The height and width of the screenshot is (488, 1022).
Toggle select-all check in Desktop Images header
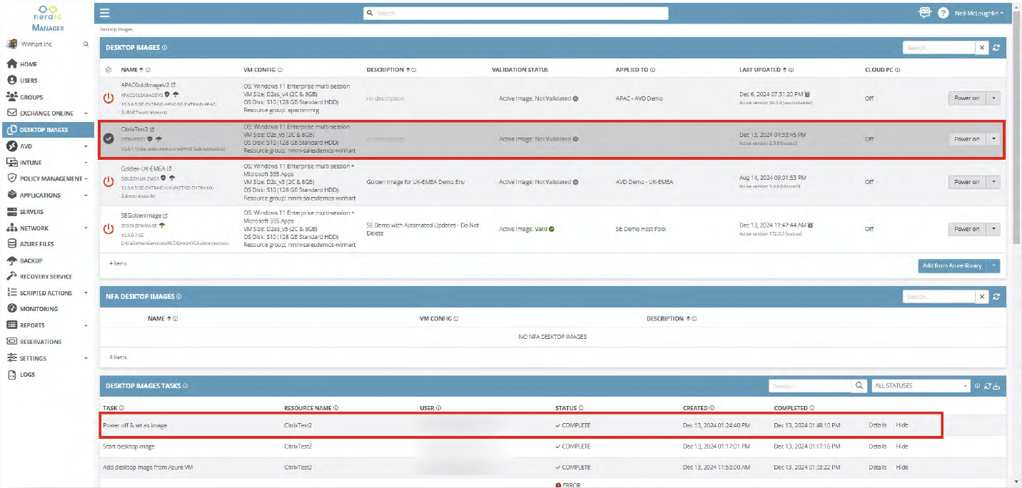108,70
